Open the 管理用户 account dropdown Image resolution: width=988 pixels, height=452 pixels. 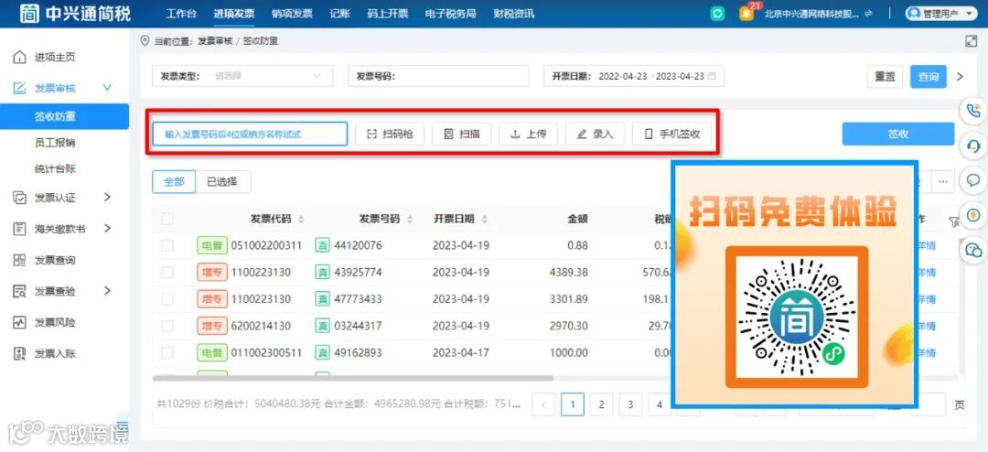pos(940,14)
